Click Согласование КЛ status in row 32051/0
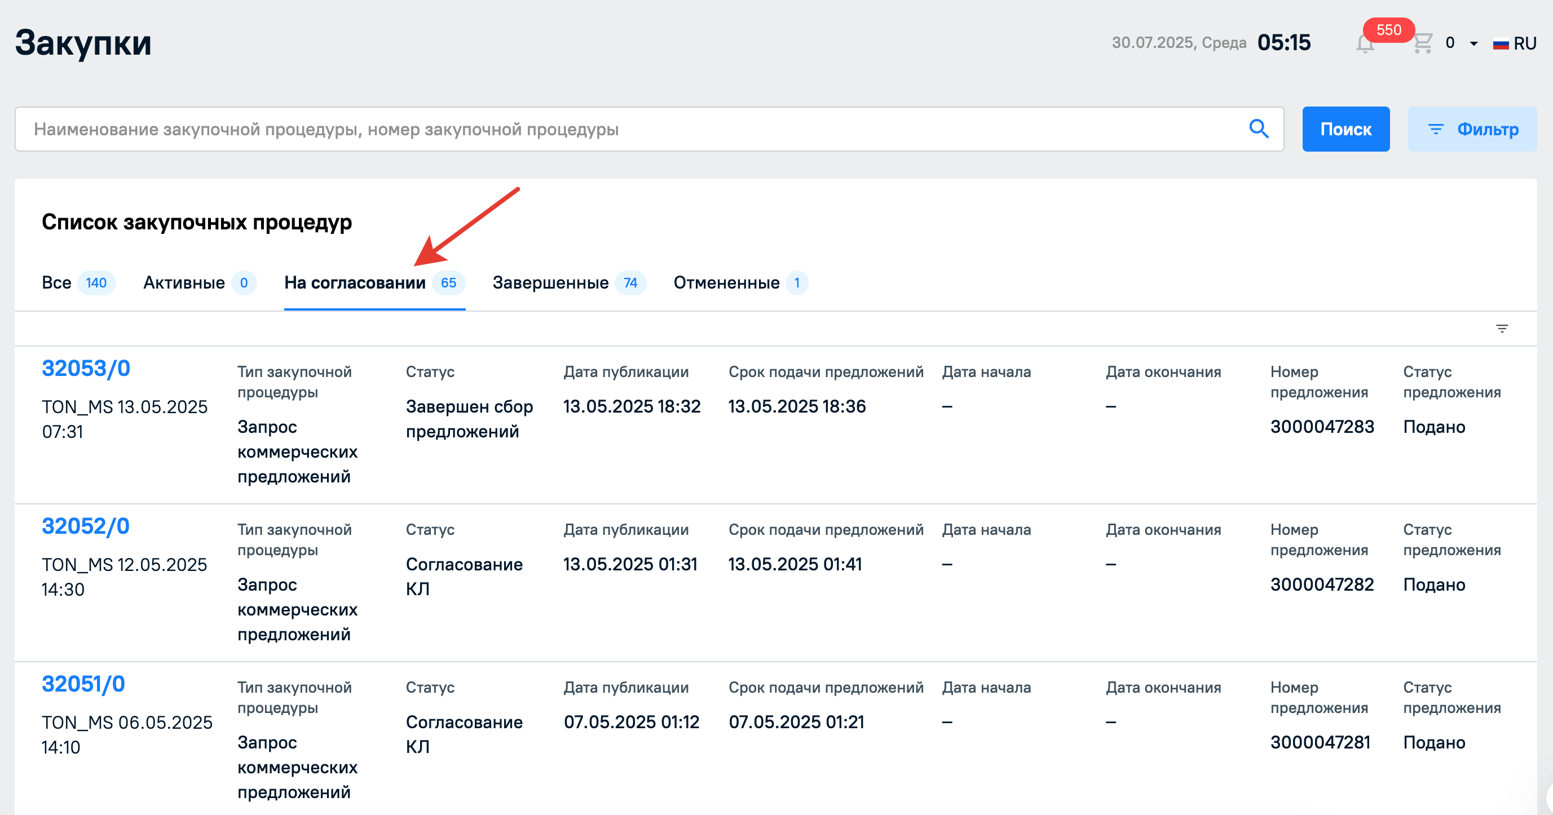Image resolution: width=1553 pixels, height=815 pixels. click(464, 734)
